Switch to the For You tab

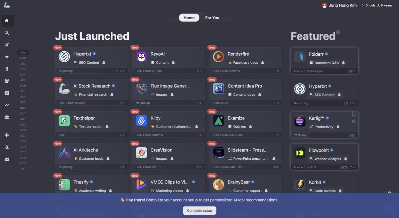pyautogui.click(x=212, y=18)
